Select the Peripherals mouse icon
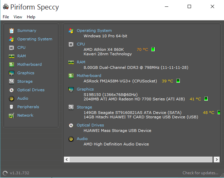This screenshot has height=178, width=224. (12, 107)
